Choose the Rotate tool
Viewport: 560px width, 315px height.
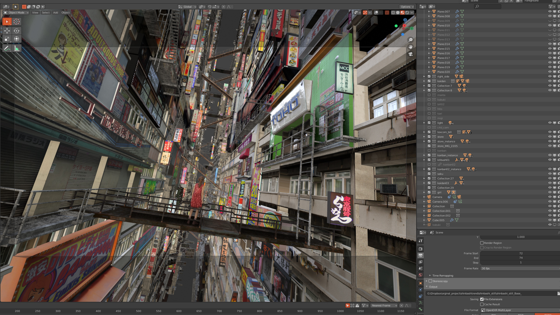pos(17,31)
